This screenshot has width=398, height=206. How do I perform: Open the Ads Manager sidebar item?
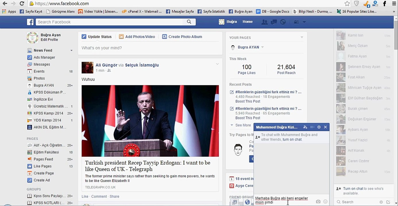(x=44, y=57)
